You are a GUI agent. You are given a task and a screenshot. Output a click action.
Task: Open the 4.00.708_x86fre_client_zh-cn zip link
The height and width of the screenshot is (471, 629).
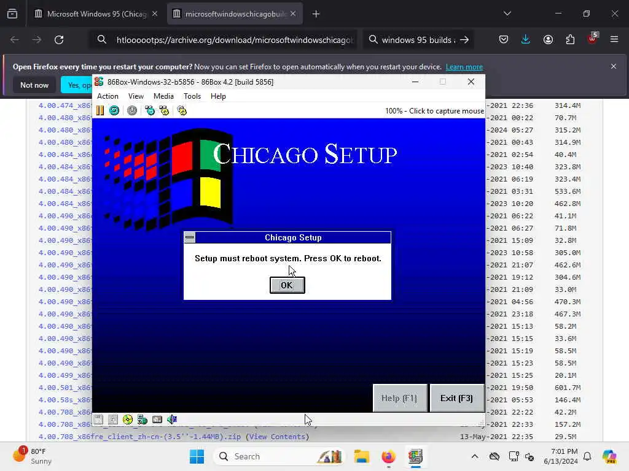(x=139, y=437)
